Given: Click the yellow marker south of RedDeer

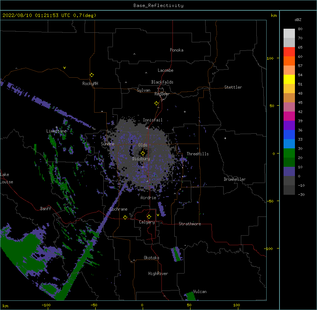Looking at the screenshot, I should 156,103.
